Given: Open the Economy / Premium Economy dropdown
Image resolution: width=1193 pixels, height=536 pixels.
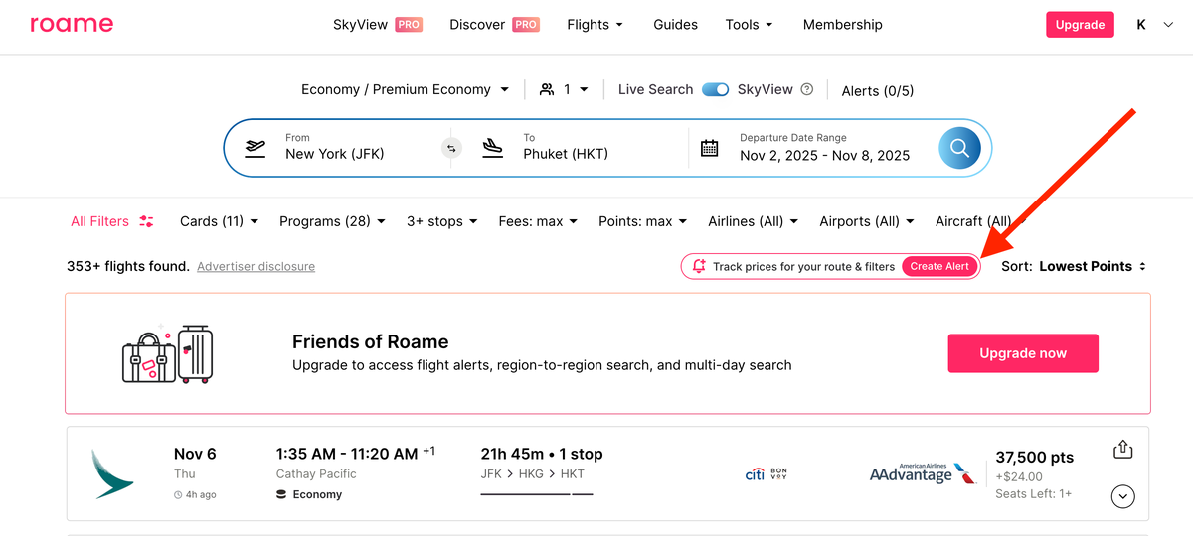Looking at the screenshot, I should pos(406,89).
